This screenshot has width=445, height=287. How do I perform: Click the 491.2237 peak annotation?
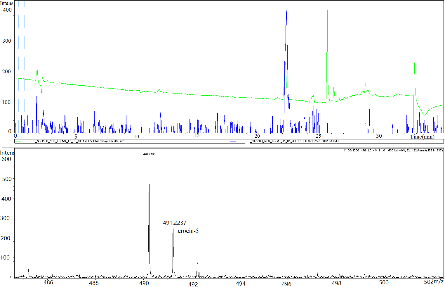[x=175, y=223]
